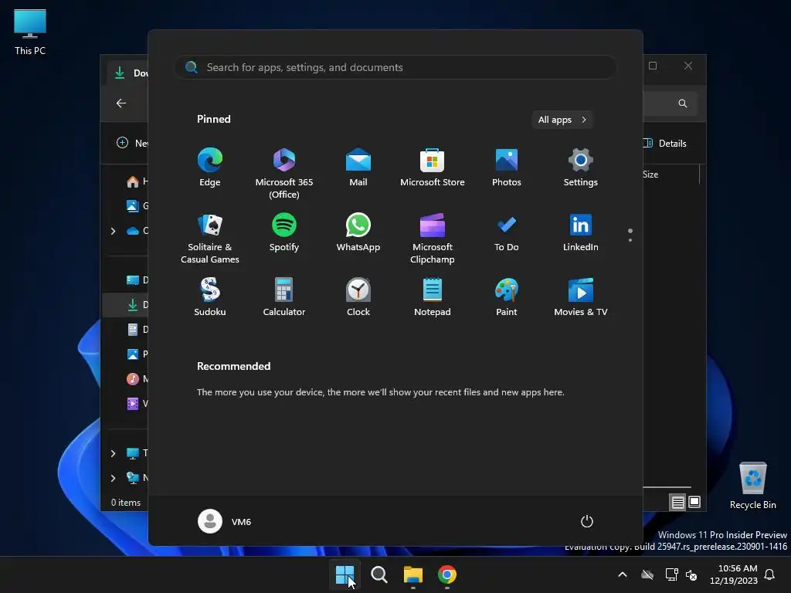The image size is (791, 593).
Task: Open the Paint app
Action: 507,297
